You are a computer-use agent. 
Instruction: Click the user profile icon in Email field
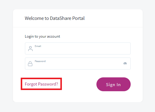coord(30,49)
